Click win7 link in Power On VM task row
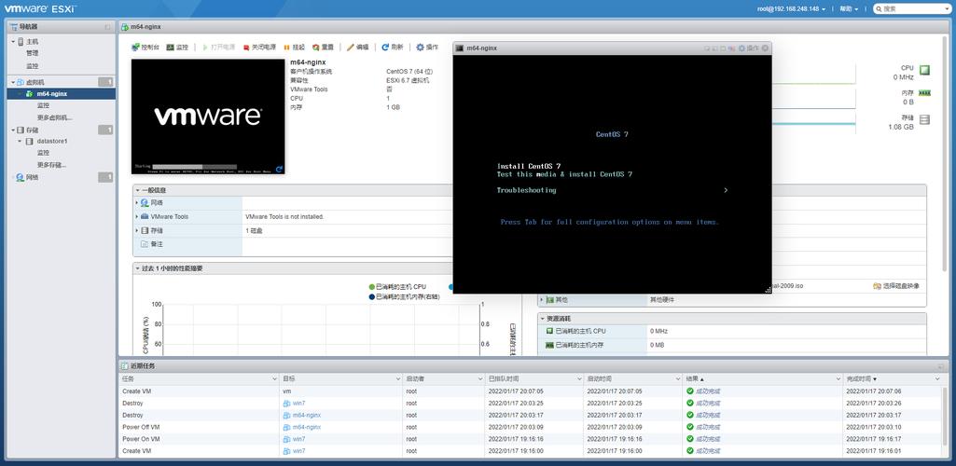956x466 pixels. point(298,439)
